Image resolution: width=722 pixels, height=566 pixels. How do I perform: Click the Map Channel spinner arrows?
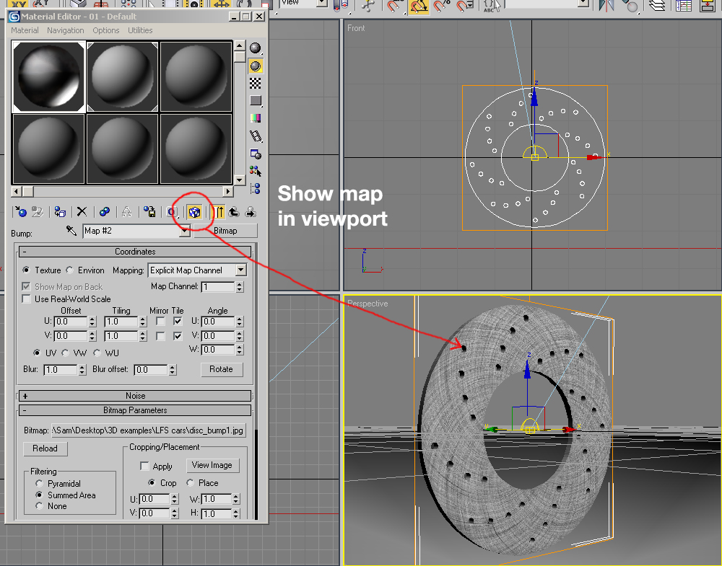(x=240, y=287)
